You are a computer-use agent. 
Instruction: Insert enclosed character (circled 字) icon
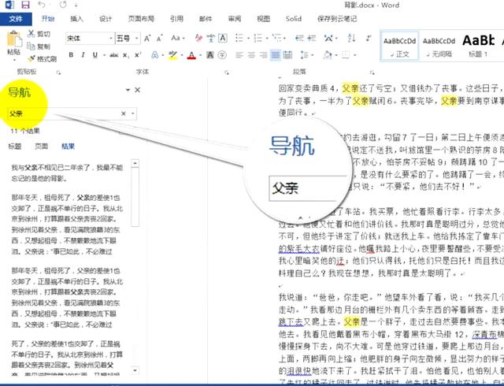[222, 55]
